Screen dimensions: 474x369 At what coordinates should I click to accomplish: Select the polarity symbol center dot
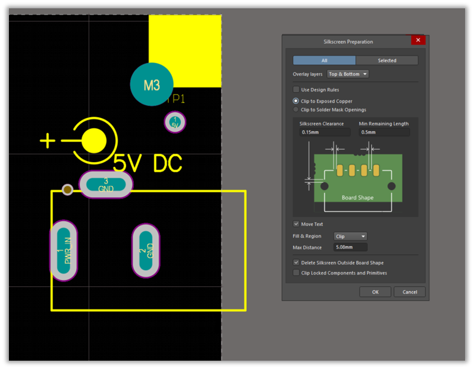coord(94,141)
